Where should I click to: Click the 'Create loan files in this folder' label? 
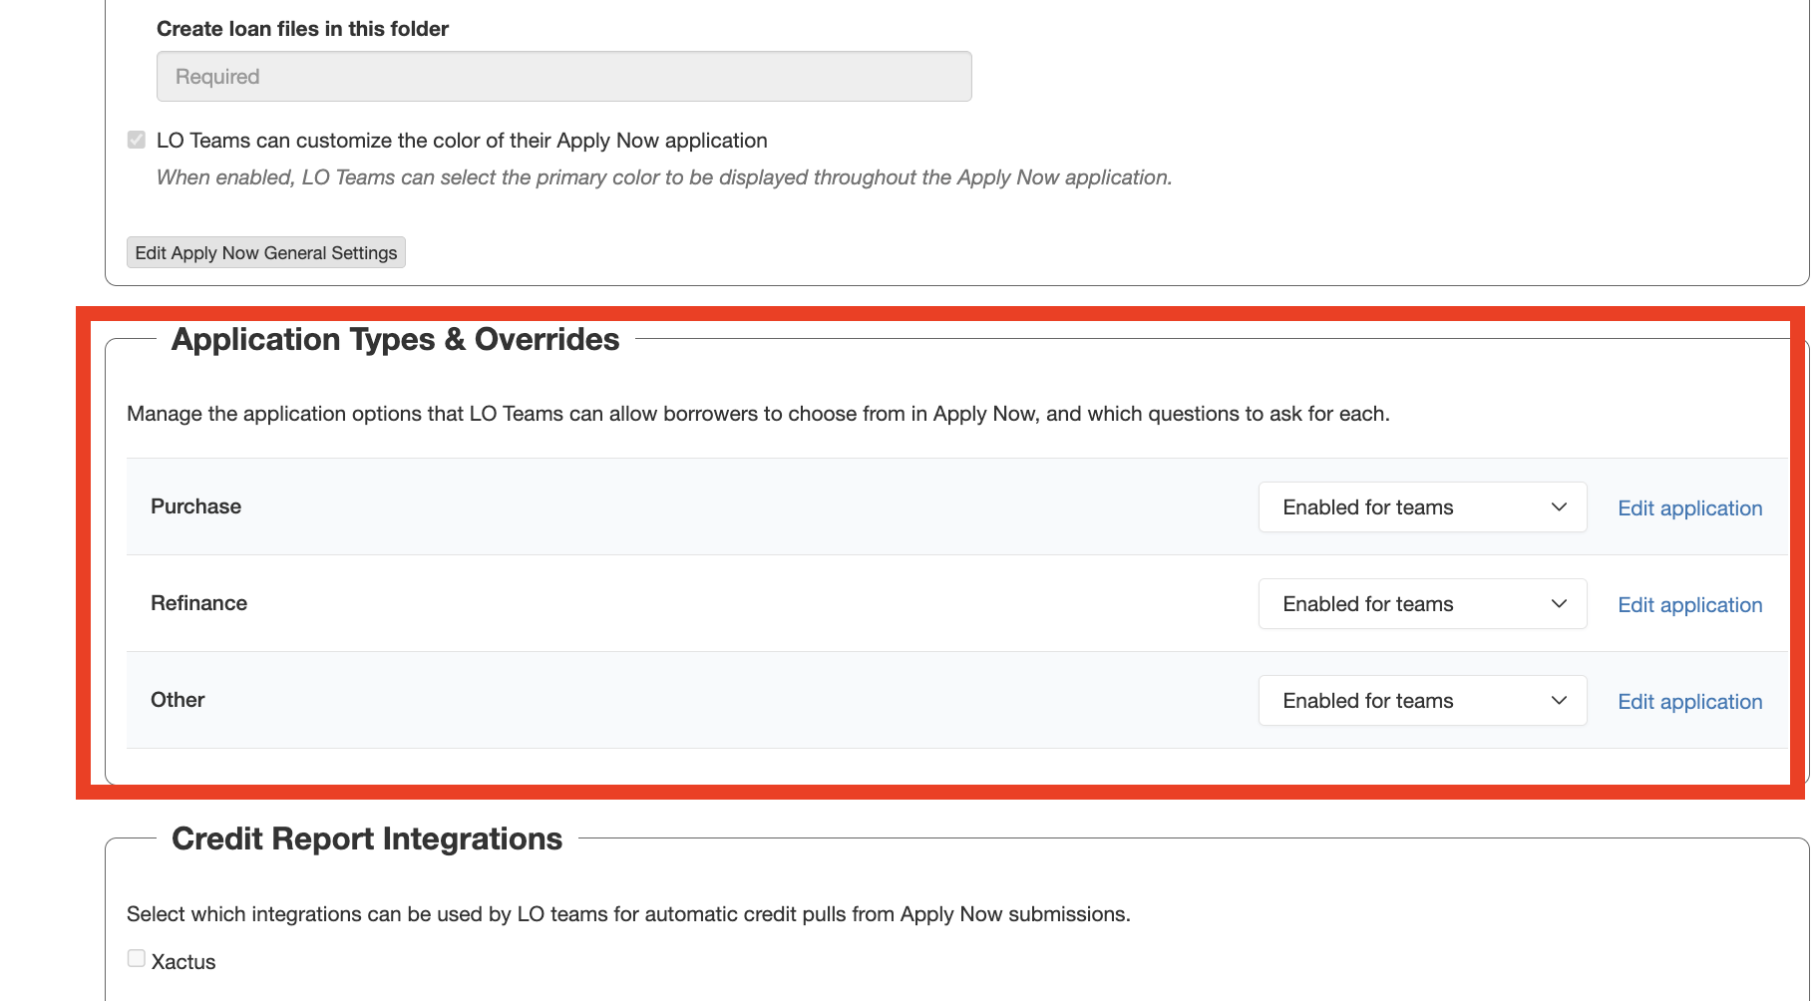pyautogui.click(x=302, y=29)
